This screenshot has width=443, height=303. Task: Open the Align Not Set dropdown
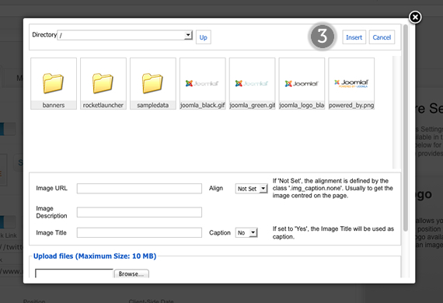[252, 189]
